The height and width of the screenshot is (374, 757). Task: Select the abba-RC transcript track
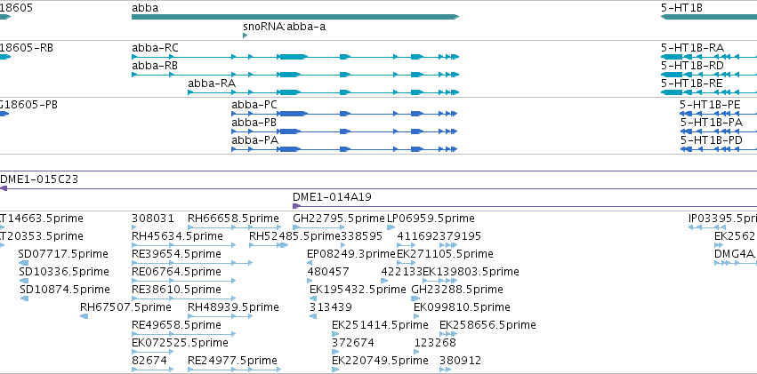(x=295, y=57)
